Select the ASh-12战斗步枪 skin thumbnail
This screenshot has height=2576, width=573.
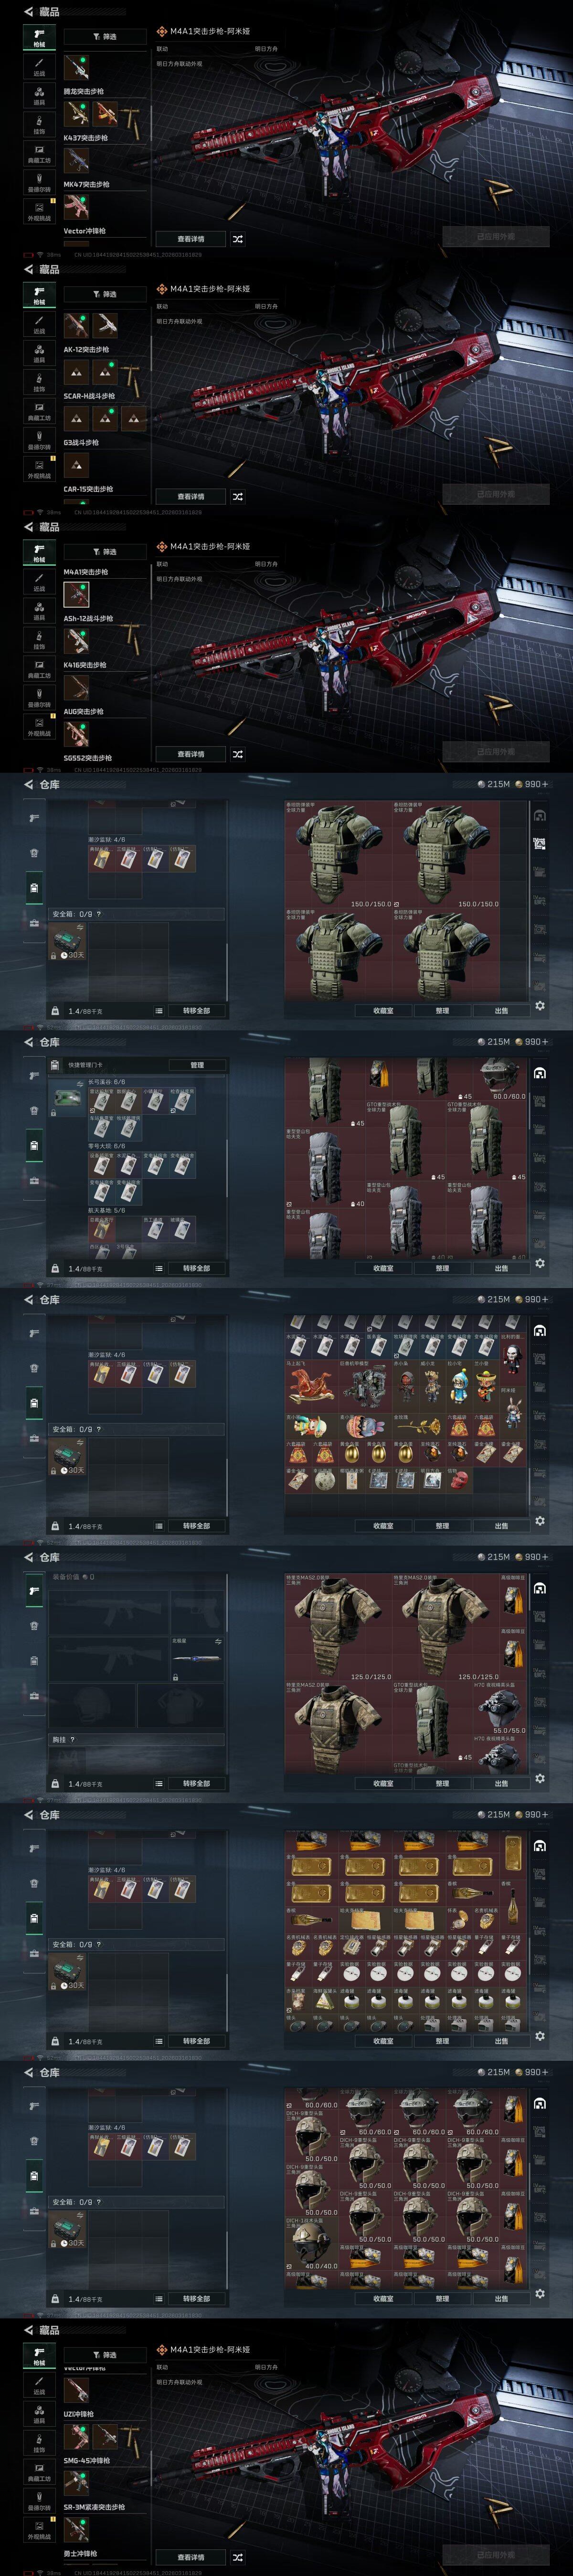click(76, 641)
